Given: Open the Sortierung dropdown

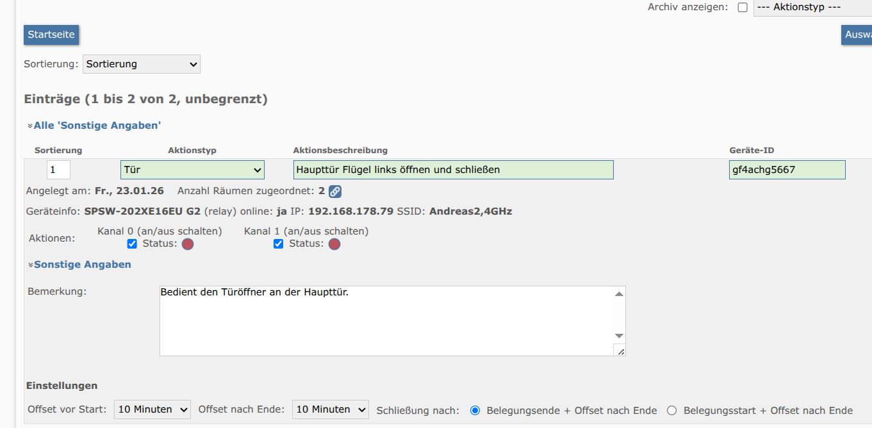Looking at the screenshot, I should (x=142, y=64).
